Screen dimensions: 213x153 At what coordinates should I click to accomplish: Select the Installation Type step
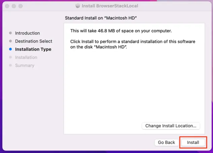tap(33, 49)
